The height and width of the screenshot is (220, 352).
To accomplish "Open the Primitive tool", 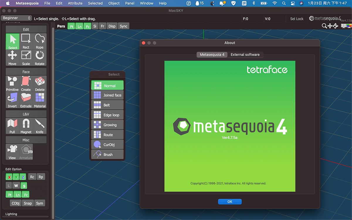I will pyautogui.click(x=13, y=84).
